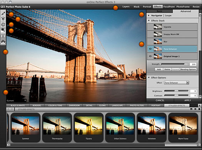Click the CANCEL button
Image resolution: width=202 pixels, height=150 pixels.
coord(160,101)
